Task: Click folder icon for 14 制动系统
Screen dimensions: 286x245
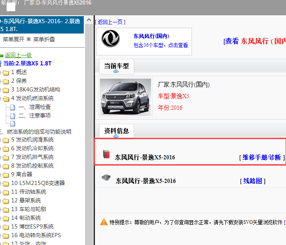Action: pyautogui.click(x=6, y=218)
